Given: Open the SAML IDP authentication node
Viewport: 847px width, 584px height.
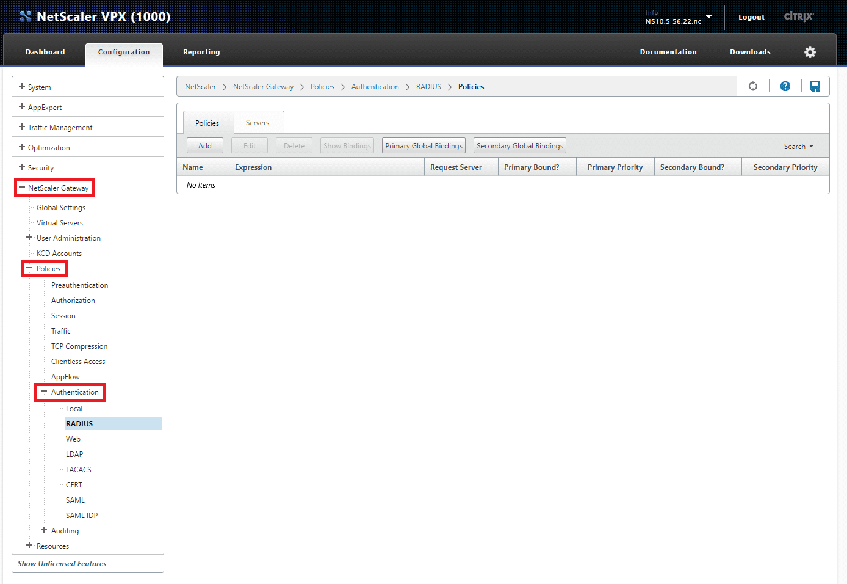Looking at the screenshot, I should coord(81,515).
